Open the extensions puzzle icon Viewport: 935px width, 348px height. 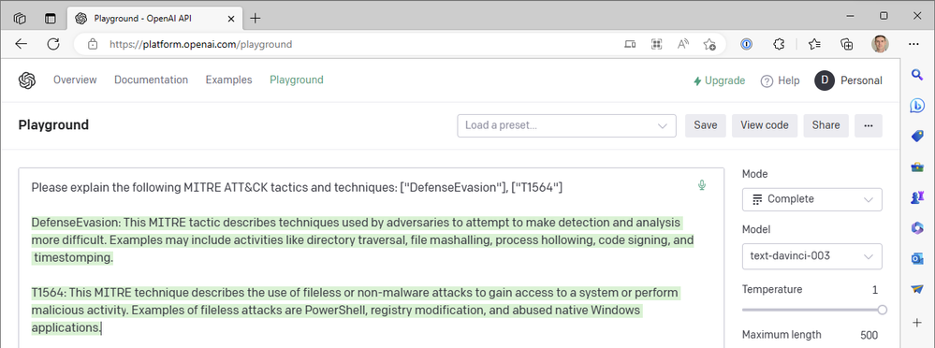778,44
